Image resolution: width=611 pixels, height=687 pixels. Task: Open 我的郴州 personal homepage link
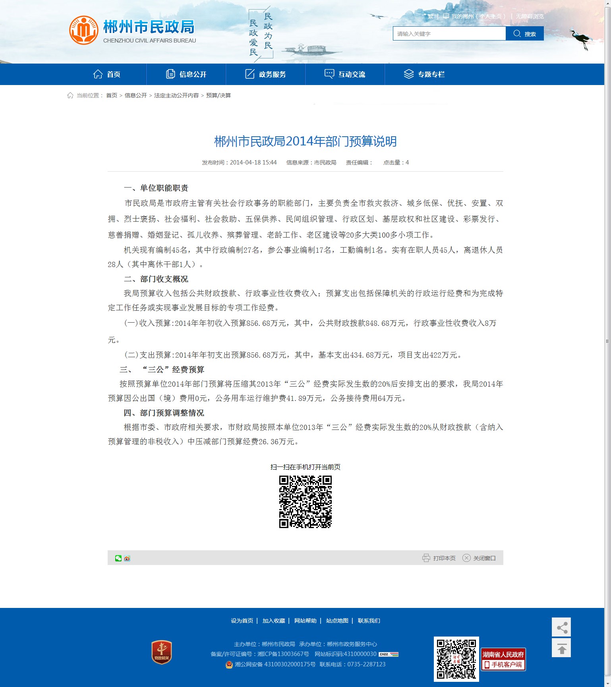478,16
